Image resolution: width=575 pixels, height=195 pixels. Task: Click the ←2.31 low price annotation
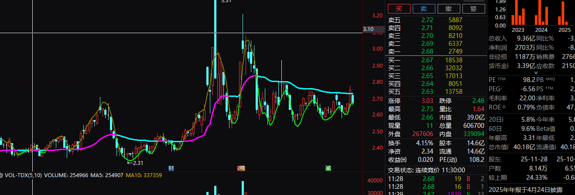click(x=135, y=163)
